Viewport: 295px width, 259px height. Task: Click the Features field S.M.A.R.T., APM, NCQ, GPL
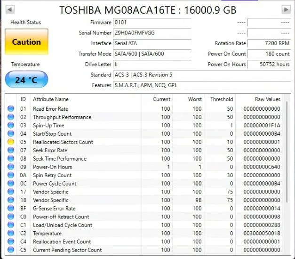(x=202, y=85)
